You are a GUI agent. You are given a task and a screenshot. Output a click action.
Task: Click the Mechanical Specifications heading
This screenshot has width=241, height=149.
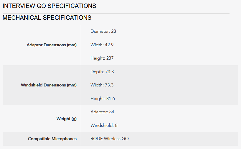point(47,18)
